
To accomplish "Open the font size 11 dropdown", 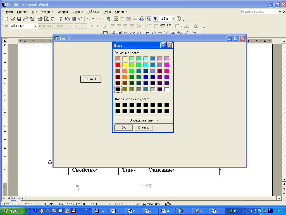I will [85, 26].
